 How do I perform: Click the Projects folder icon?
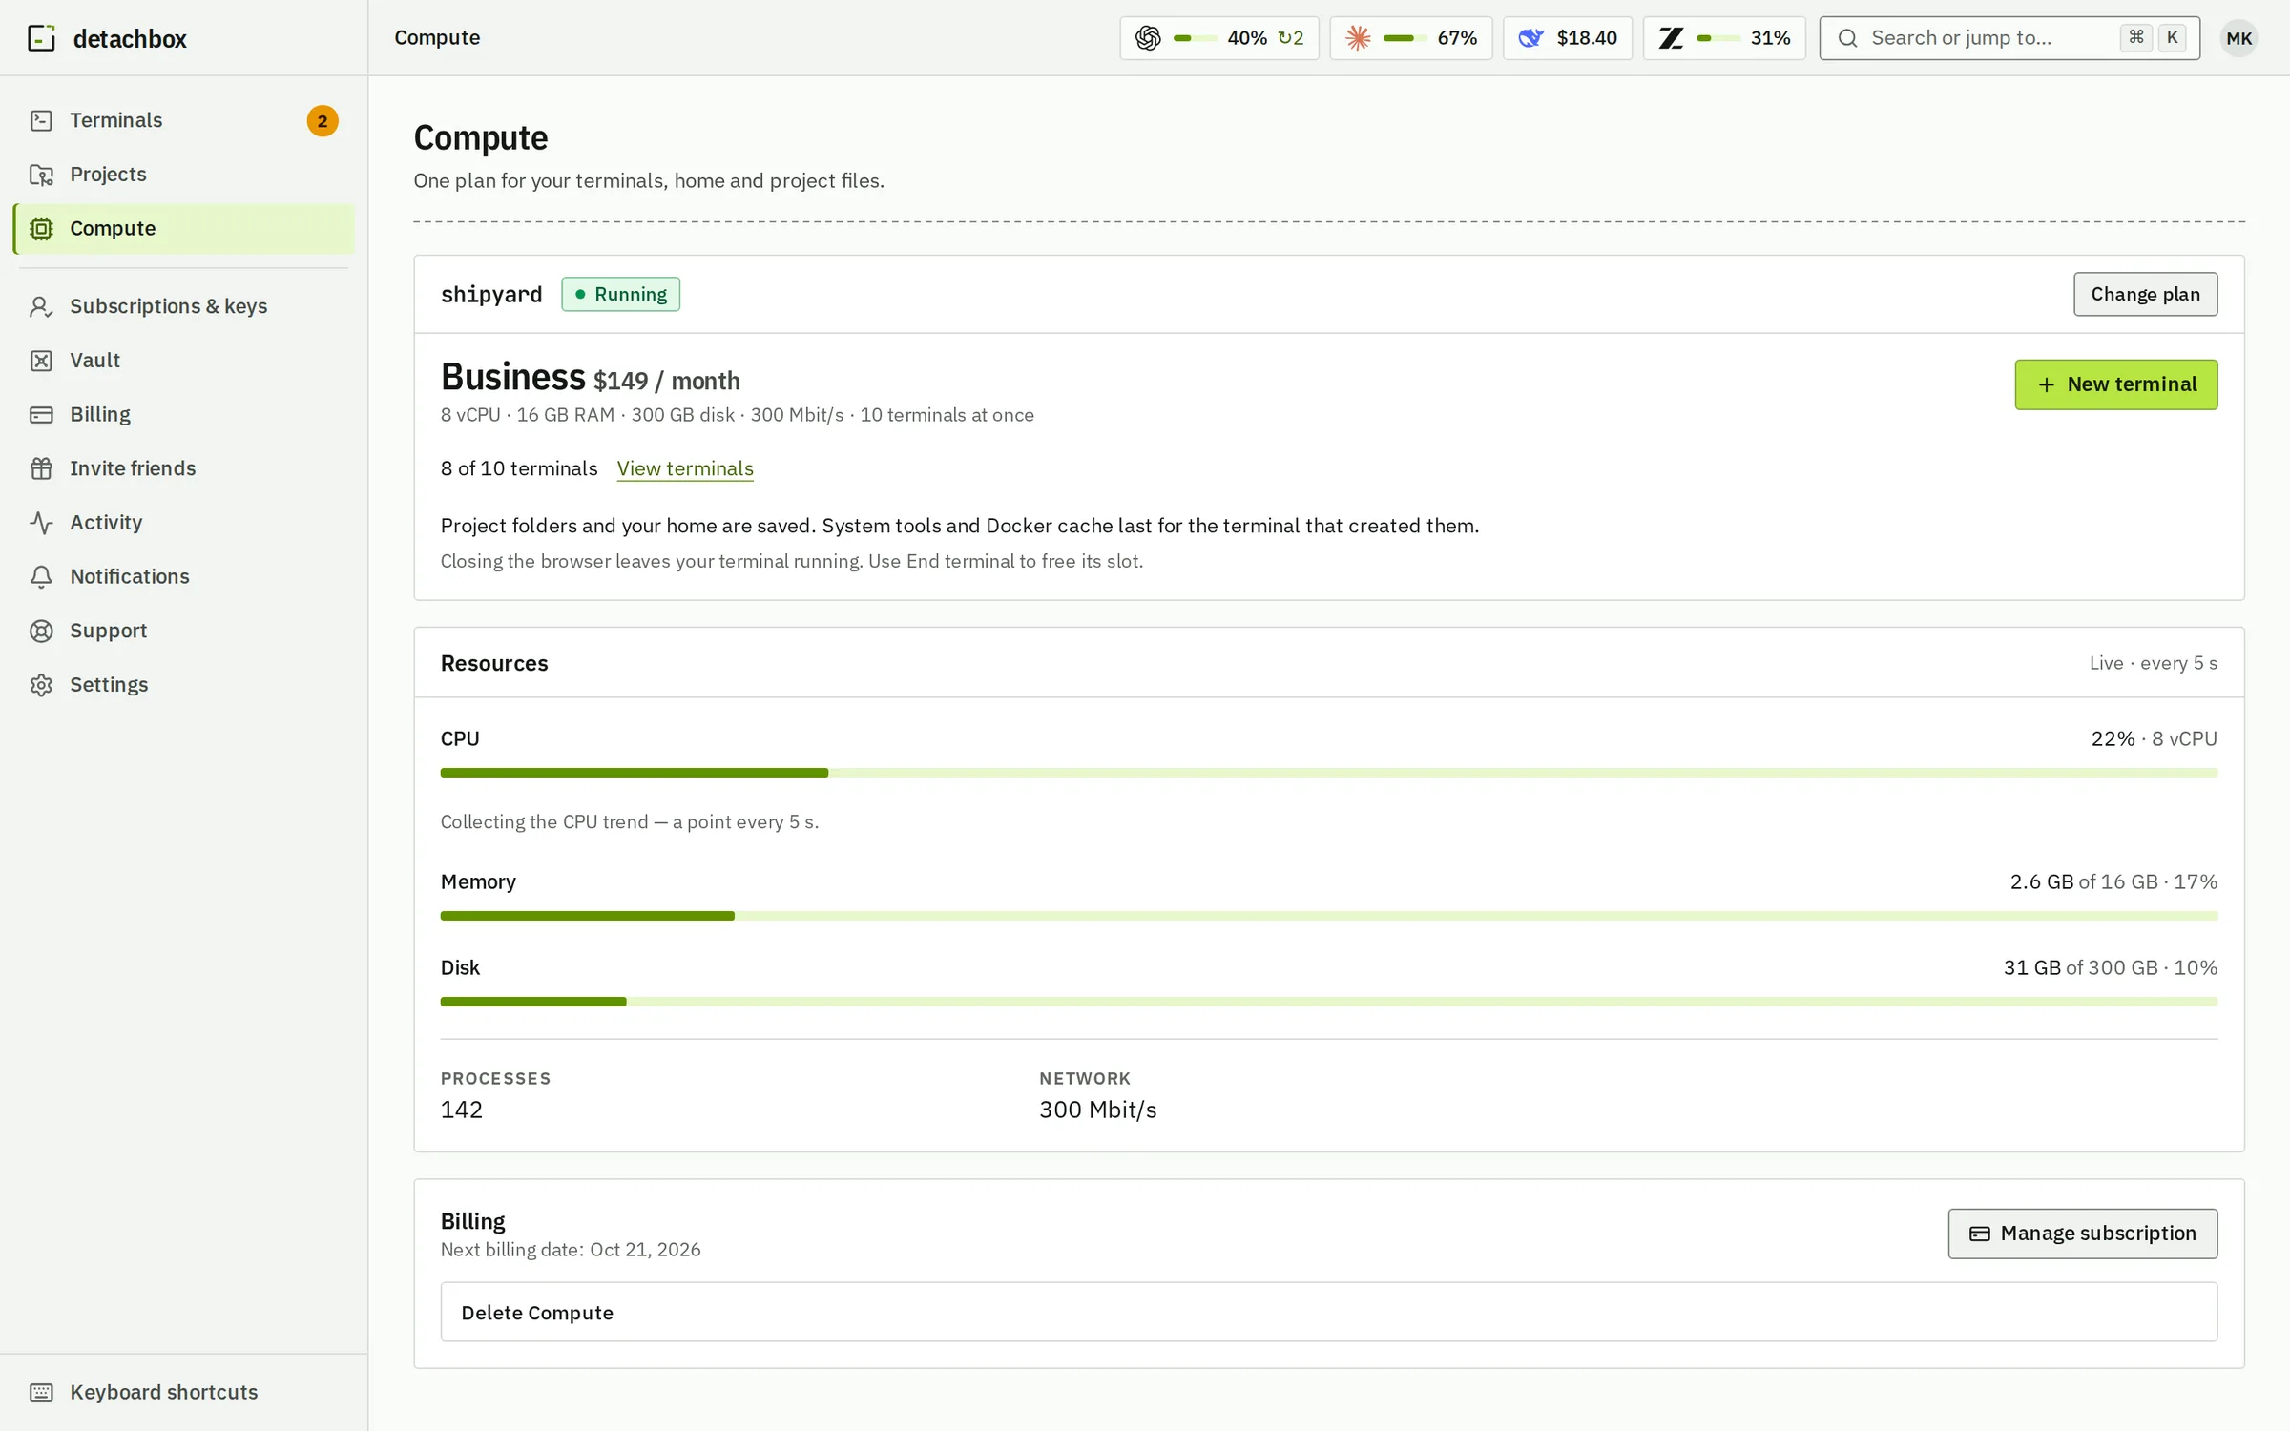[x=41, y=175]
